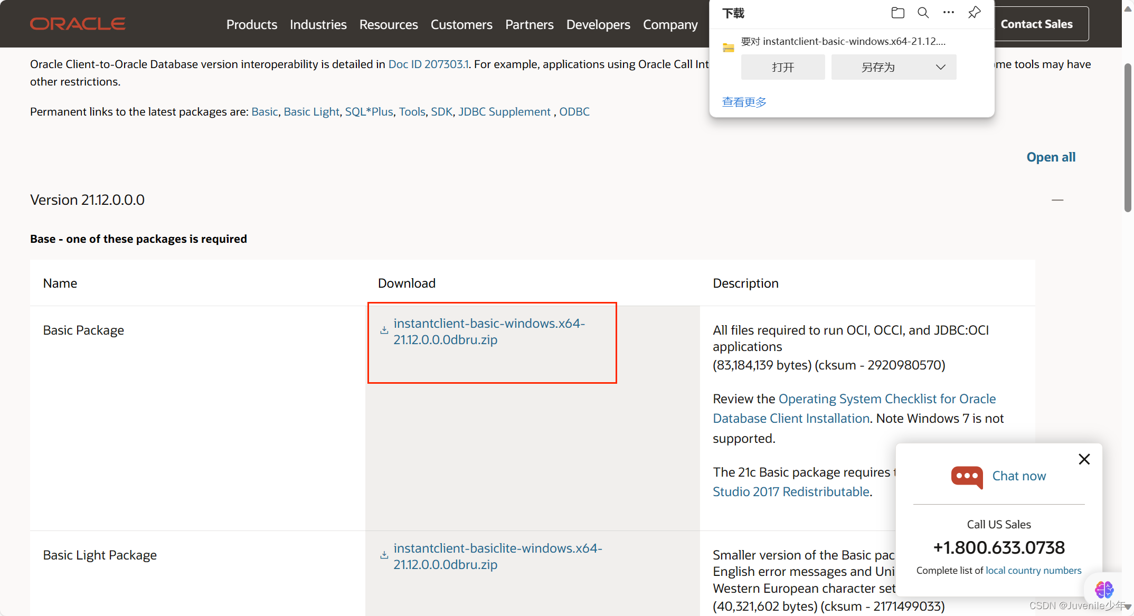Click the +1.800.633.0738 phone number
Image resolution: width=1134 pixels, height=616 pixels.
(999, 547)
